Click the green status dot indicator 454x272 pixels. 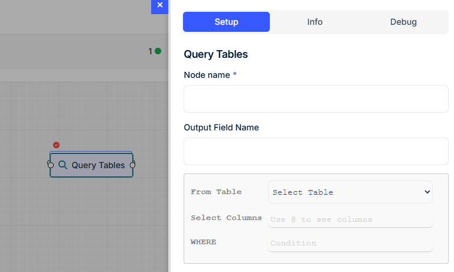click(158, 51)
